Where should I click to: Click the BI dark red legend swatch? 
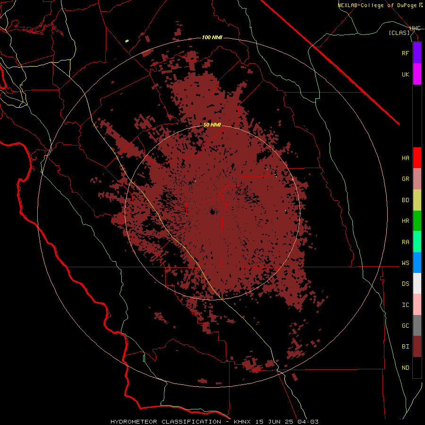417,347
